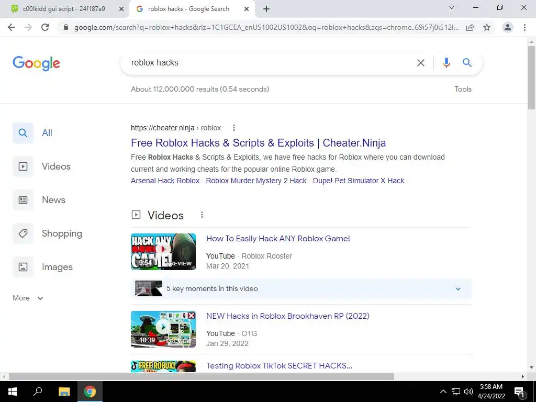The image size is (536, 402).
Task: Click the address bar URL
Action: (266, 27)
